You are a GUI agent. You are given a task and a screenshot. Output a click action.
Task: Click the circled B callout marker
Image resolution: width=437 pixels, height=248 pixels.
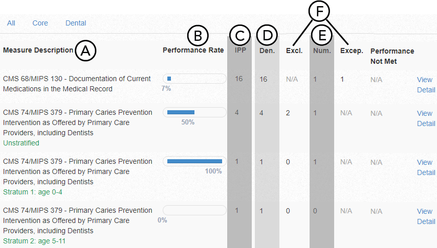coord(198,36)
